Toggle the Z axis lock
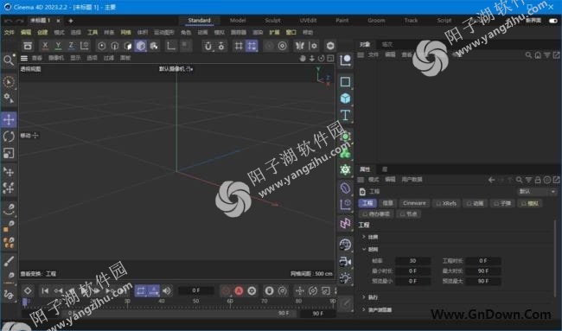Image resolution: width=562 pixels, height=331 pixels. point(71,46)
